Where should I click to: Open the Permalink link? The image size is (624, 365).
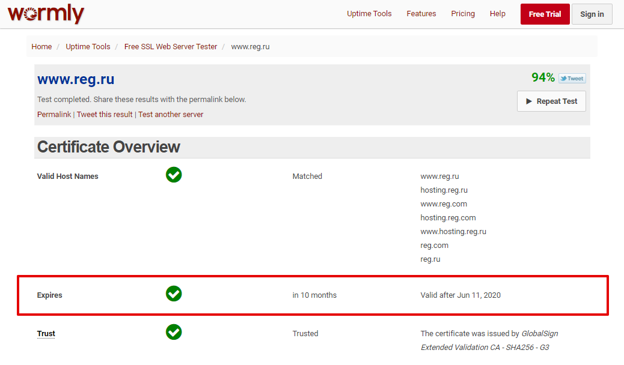(x=54, y=115)
